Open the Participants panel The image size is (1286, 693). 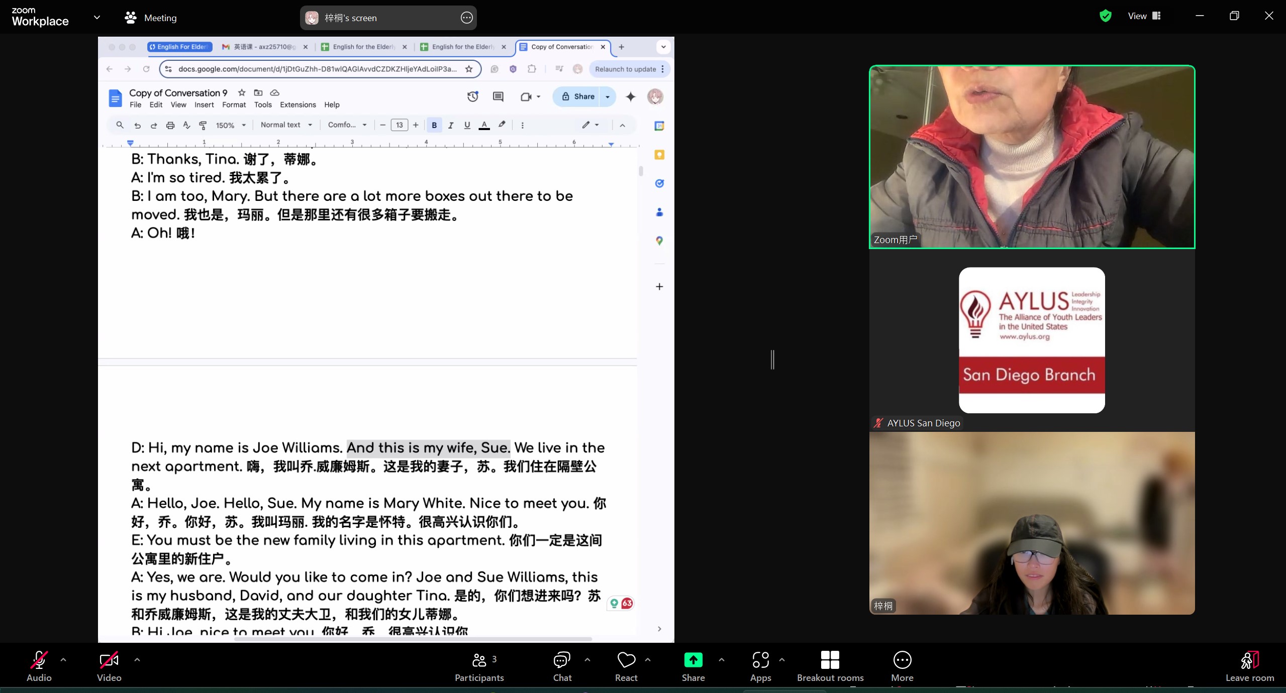[x=479, y=666]
